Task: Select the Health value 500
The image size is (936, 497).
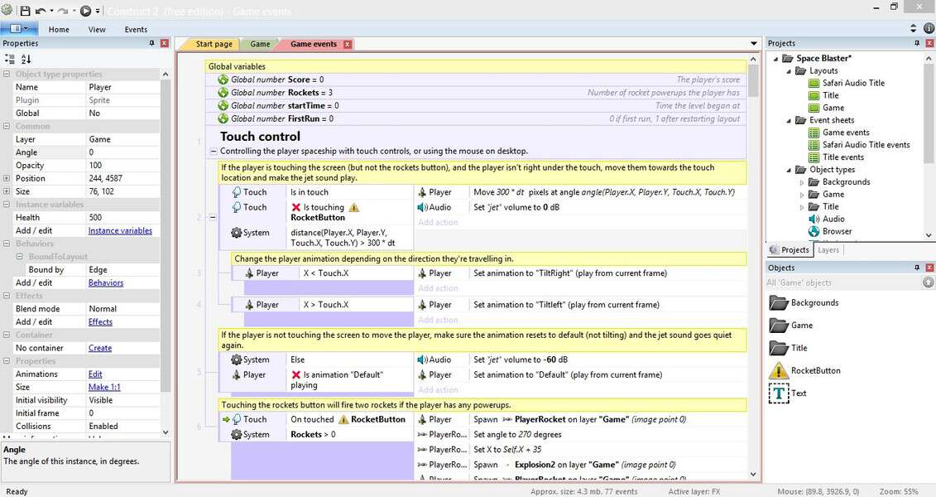Action: pyautogui.click(x=123, y=217)
